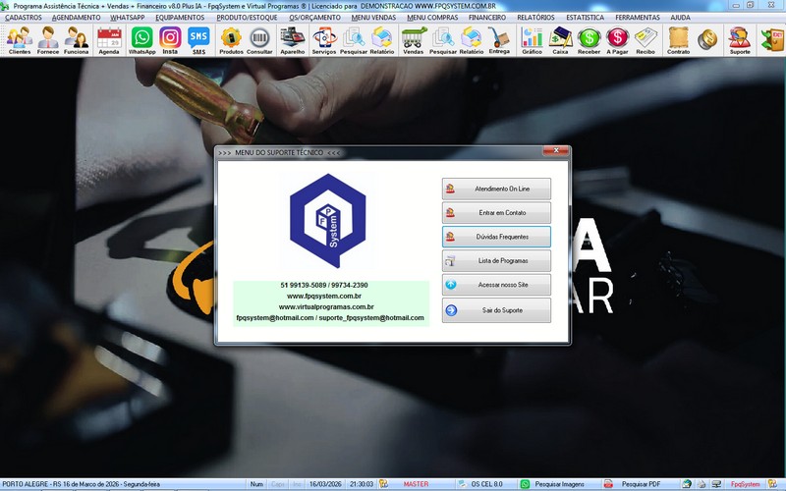Open the MENU VENDAS menu
This screenshot has height=491, width=786.
[x=373, y=18]
